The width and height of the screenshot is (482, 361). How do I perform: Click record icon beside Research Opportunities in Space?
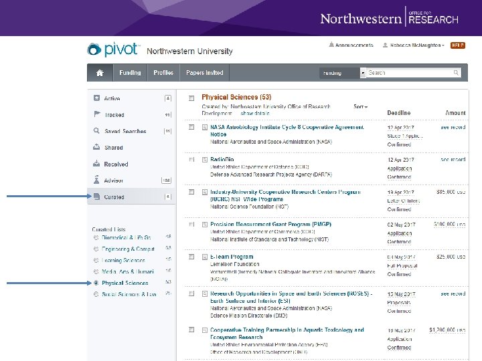(x=205, y=293)
